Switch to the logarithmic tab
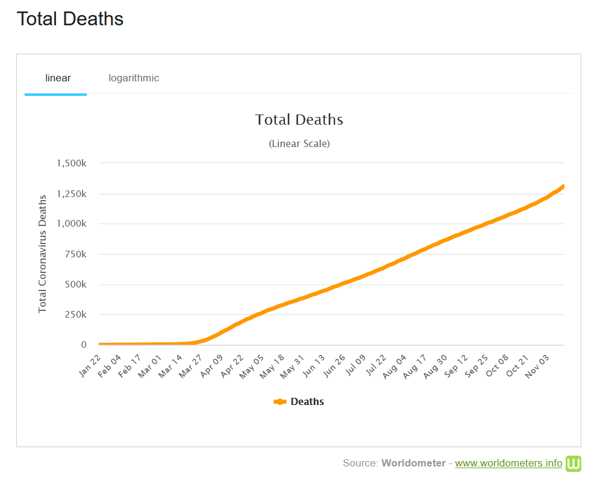This screenshot has height=493, width=612. (x=134, y=78)
